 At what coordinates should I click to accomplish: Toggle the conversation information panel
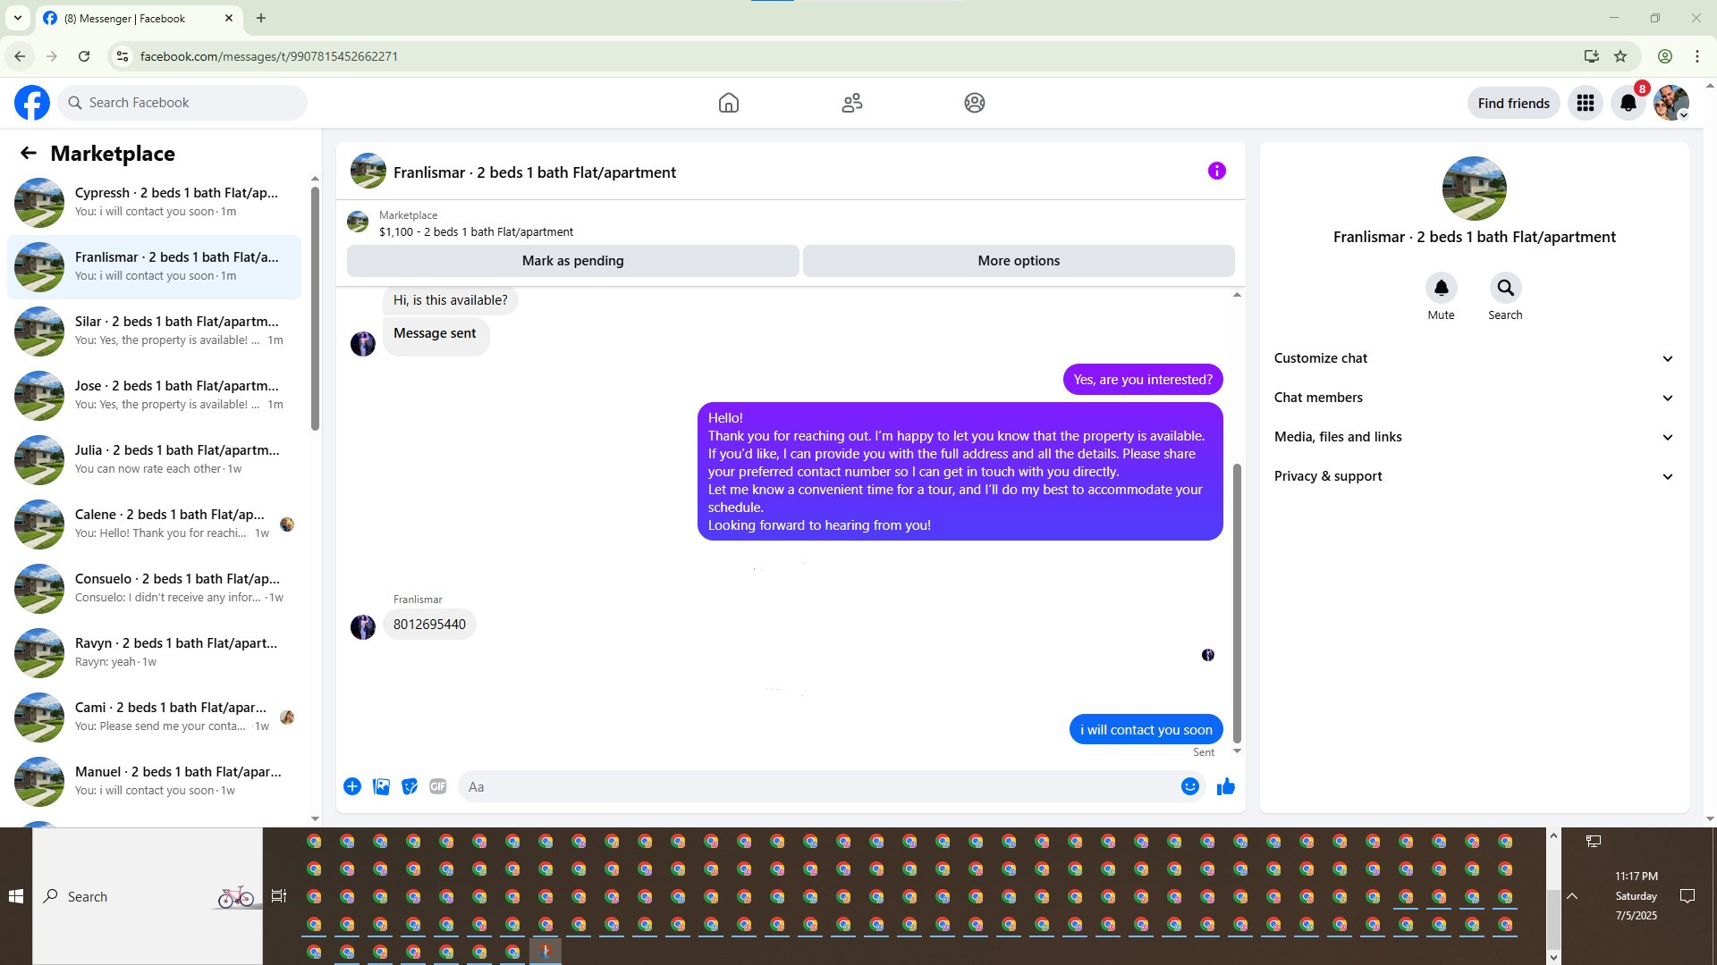[1216, 171]
